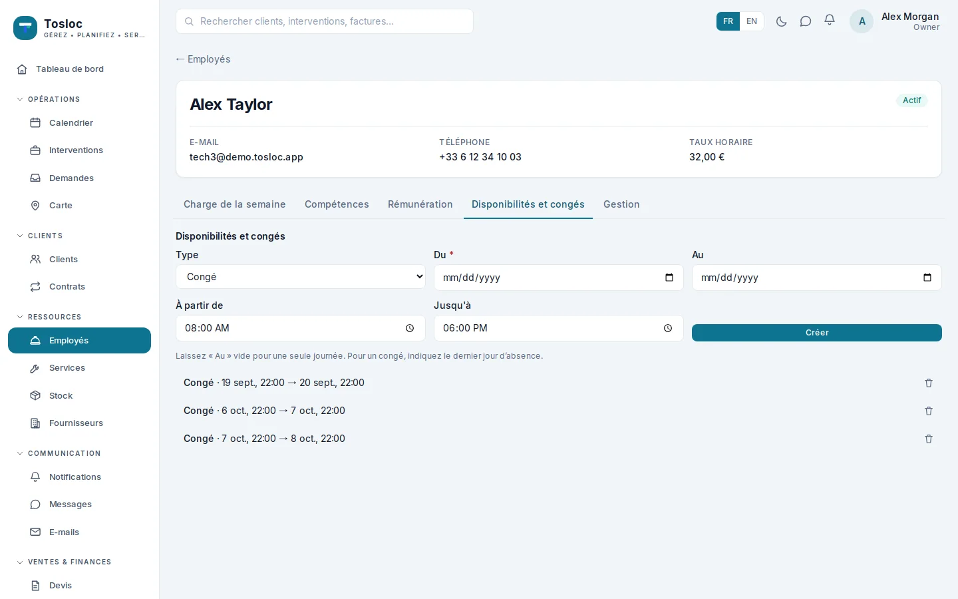Toggle dark mode with the moon icon

[782, 21]
